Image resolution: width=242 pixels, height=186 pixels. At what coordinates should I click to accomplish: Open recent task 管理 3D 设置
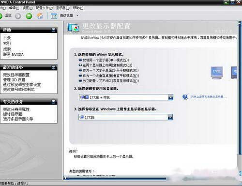coord(14,80)
